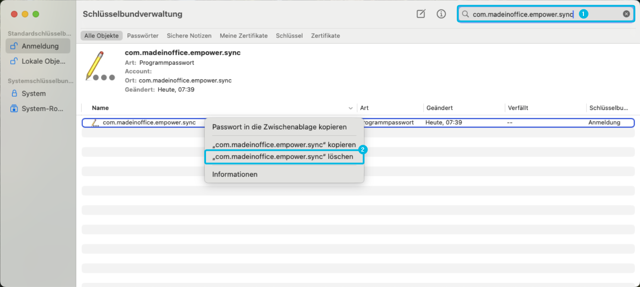Open the info icon in toolbar
Screen dimensions: 640x287
[441, 14]
